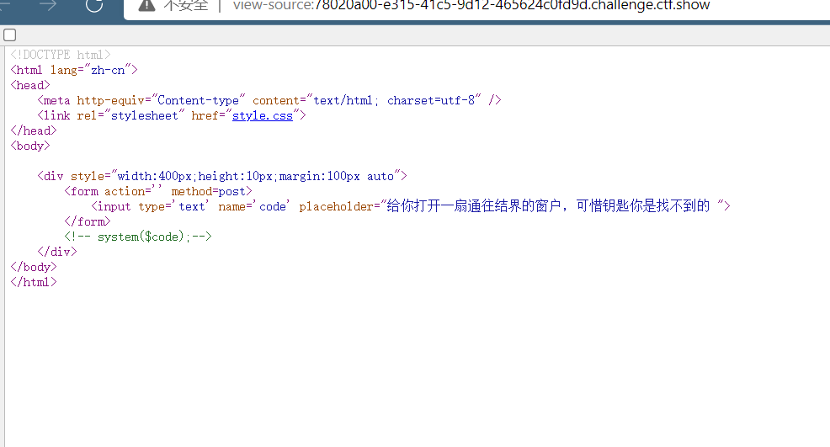Click the input name='code' line

click(411, 206)
